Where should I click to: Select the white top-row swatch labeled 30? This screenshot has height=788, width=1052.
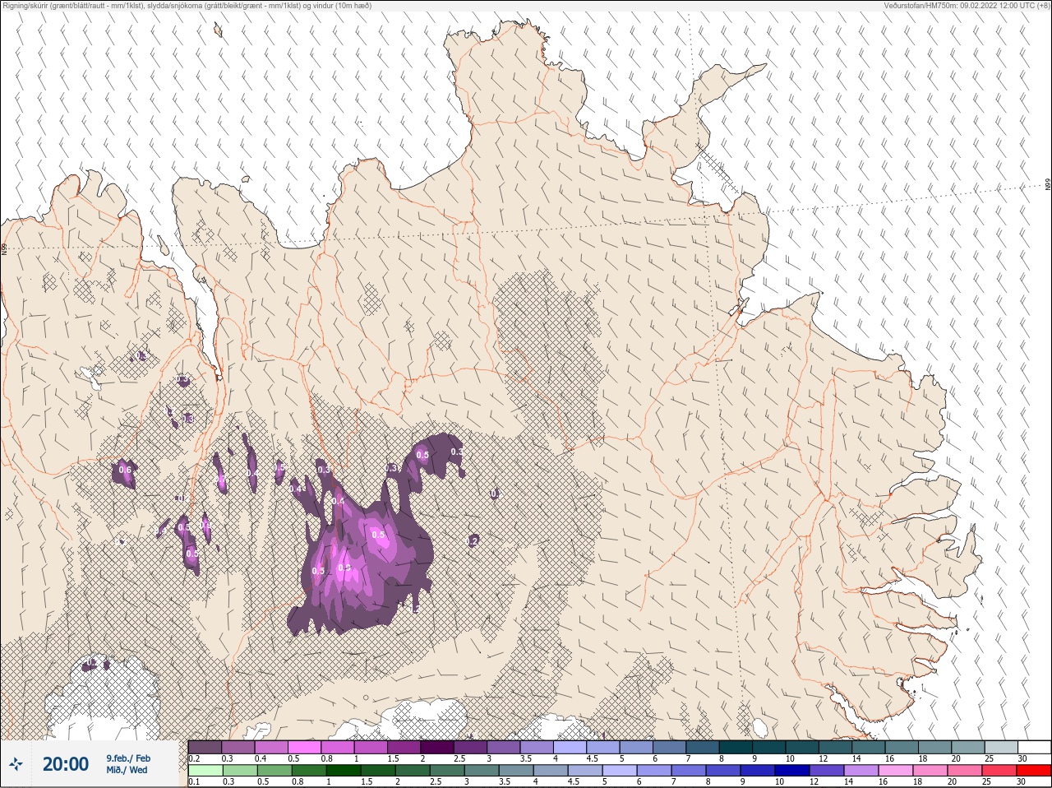[1034, 748]
